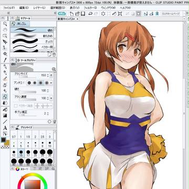189x189 pixels.
Task: Choose the ベクター用 vector eraser sub tool
Action: [32, 47]
